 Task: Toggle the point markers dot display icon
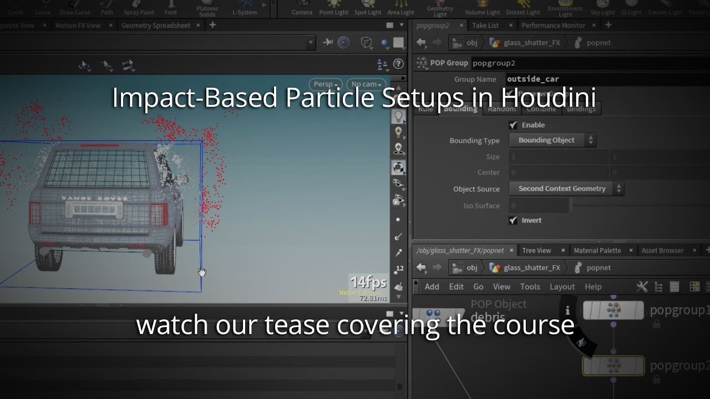coord(398,220)
